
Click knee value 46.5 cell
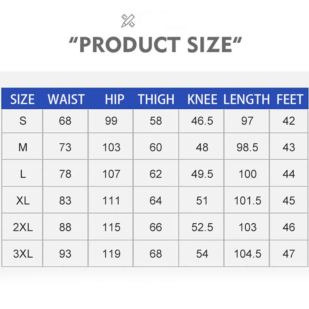(202, 121)
